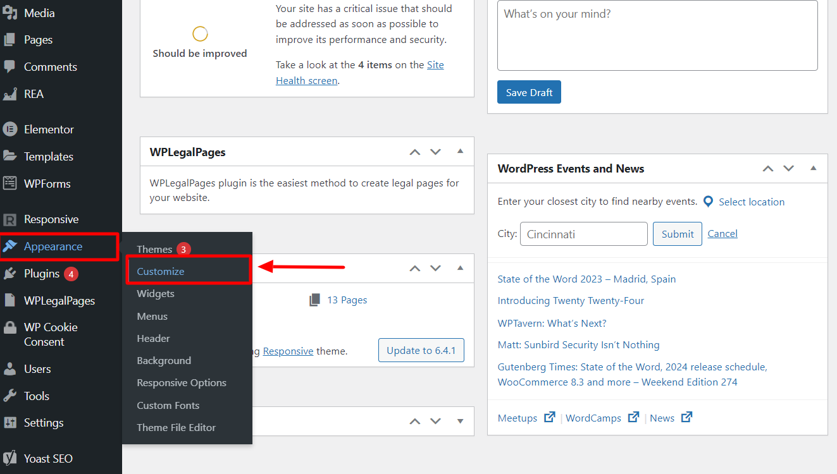The height and width of the screenshot is (474, 837).
Task: Click the Submit button for city
Action: coord(678,234)
